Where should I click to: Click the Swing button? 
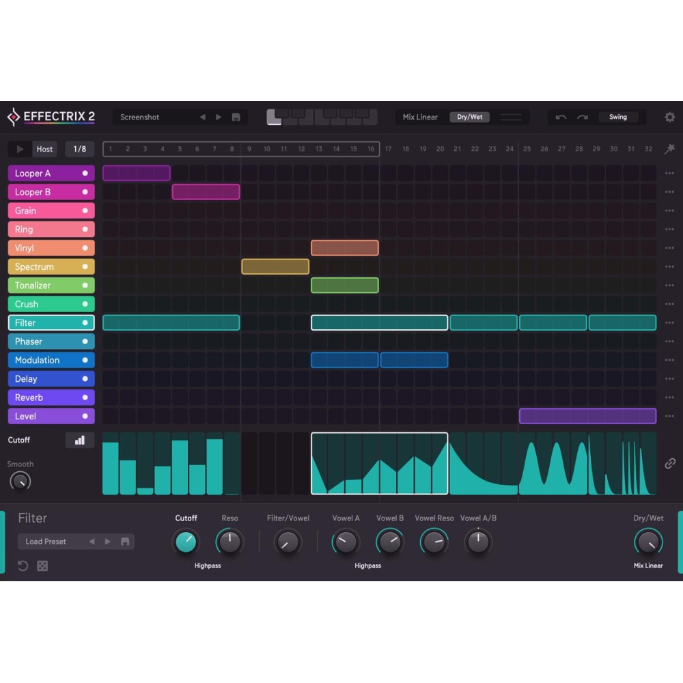click(x=618, y=117)
